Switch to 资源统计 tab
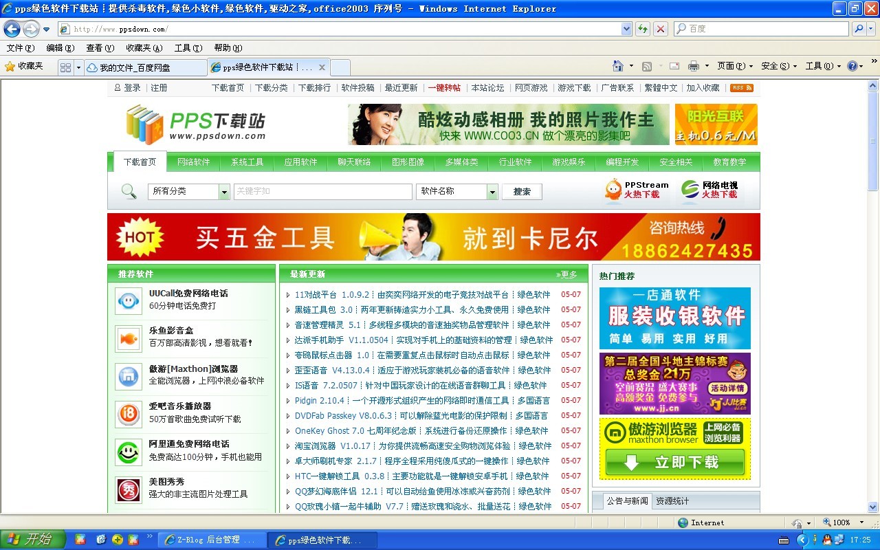 coord(672,500)
